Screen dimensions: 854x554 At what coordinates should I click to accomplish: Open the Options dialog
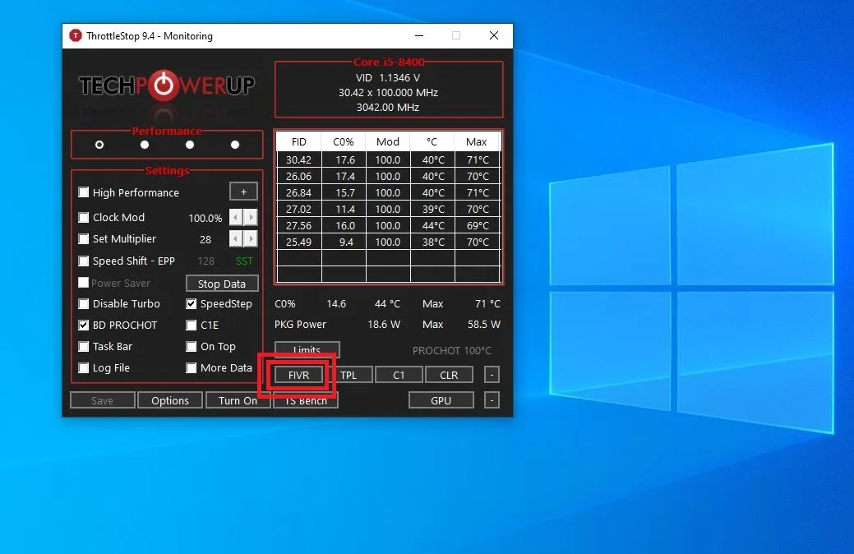pos(170,400)
